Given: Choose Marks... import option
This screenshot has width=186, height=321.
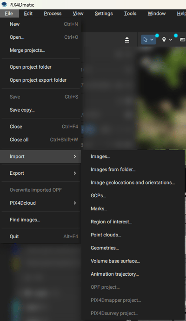Looking at the screenshot, I should (x=133, y=209).
